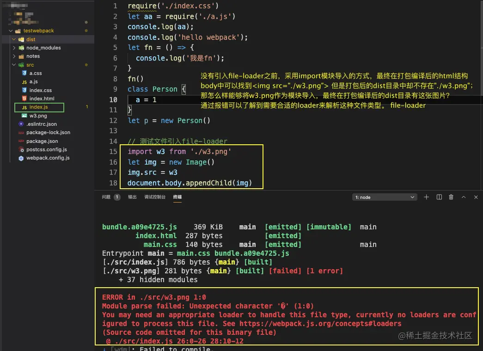The width and height of the screenshot is (483, 351).
Task: Click the a.css file icon
Action: click(x=24, y=73)
